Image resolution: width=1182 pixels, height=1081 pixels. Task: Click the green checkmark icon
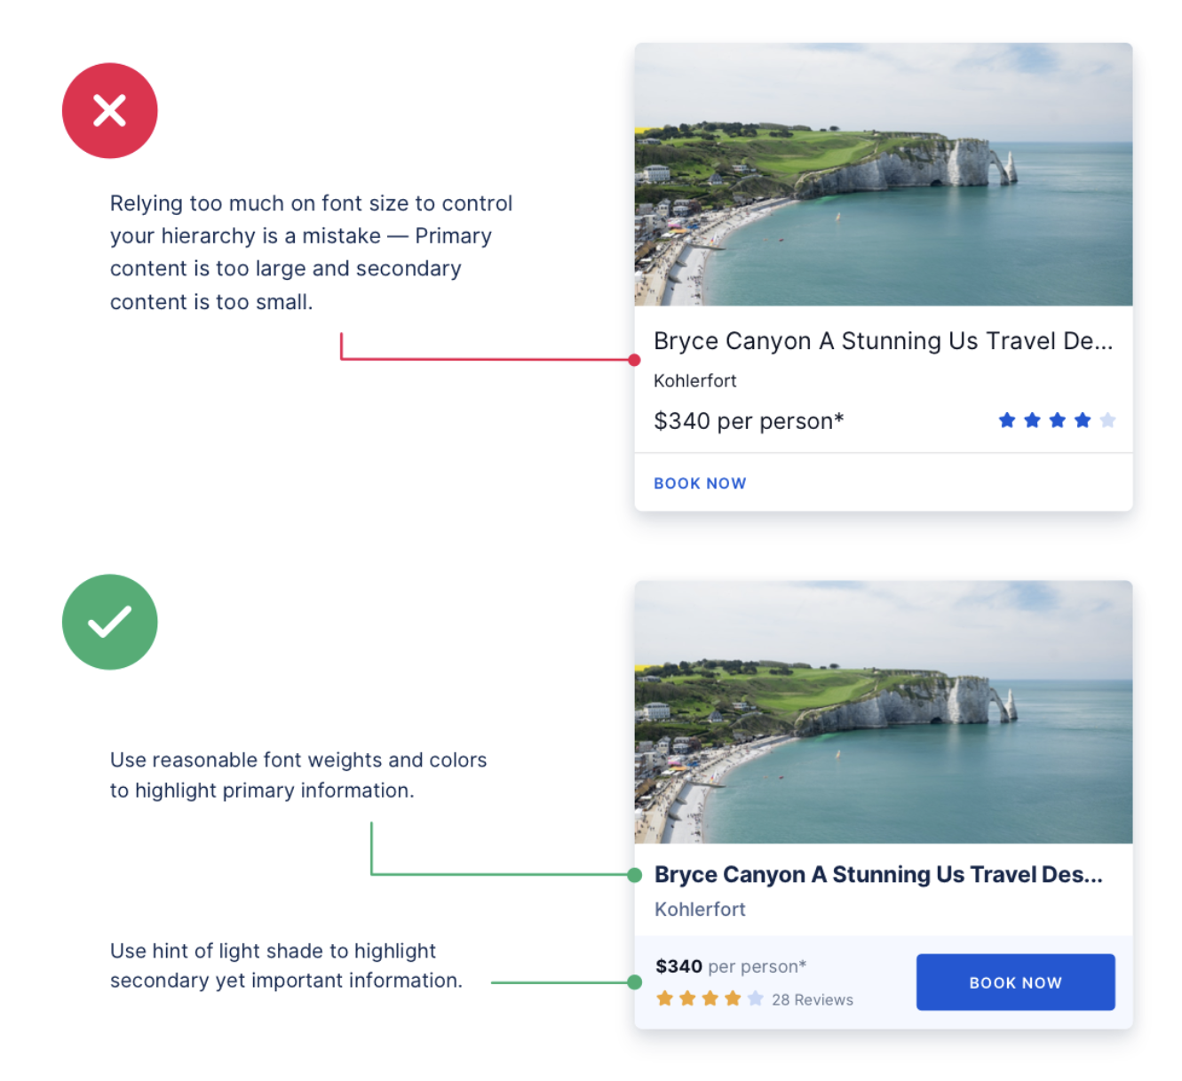point(110,622)
